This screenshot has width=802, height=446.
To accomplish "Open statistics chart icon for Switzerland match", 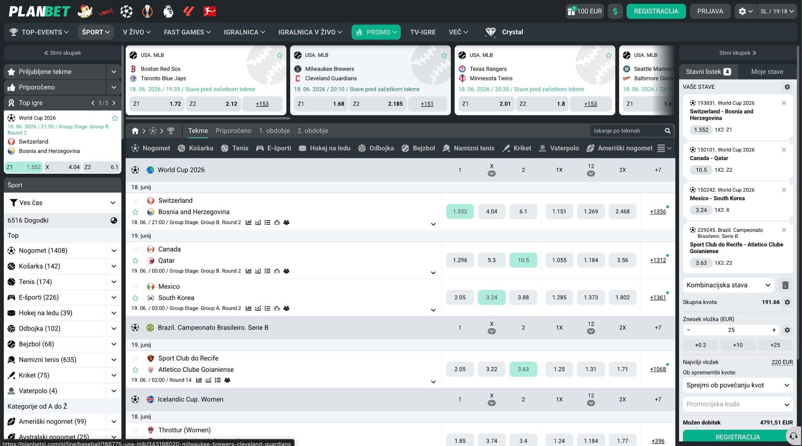I will tap(248, 222).
